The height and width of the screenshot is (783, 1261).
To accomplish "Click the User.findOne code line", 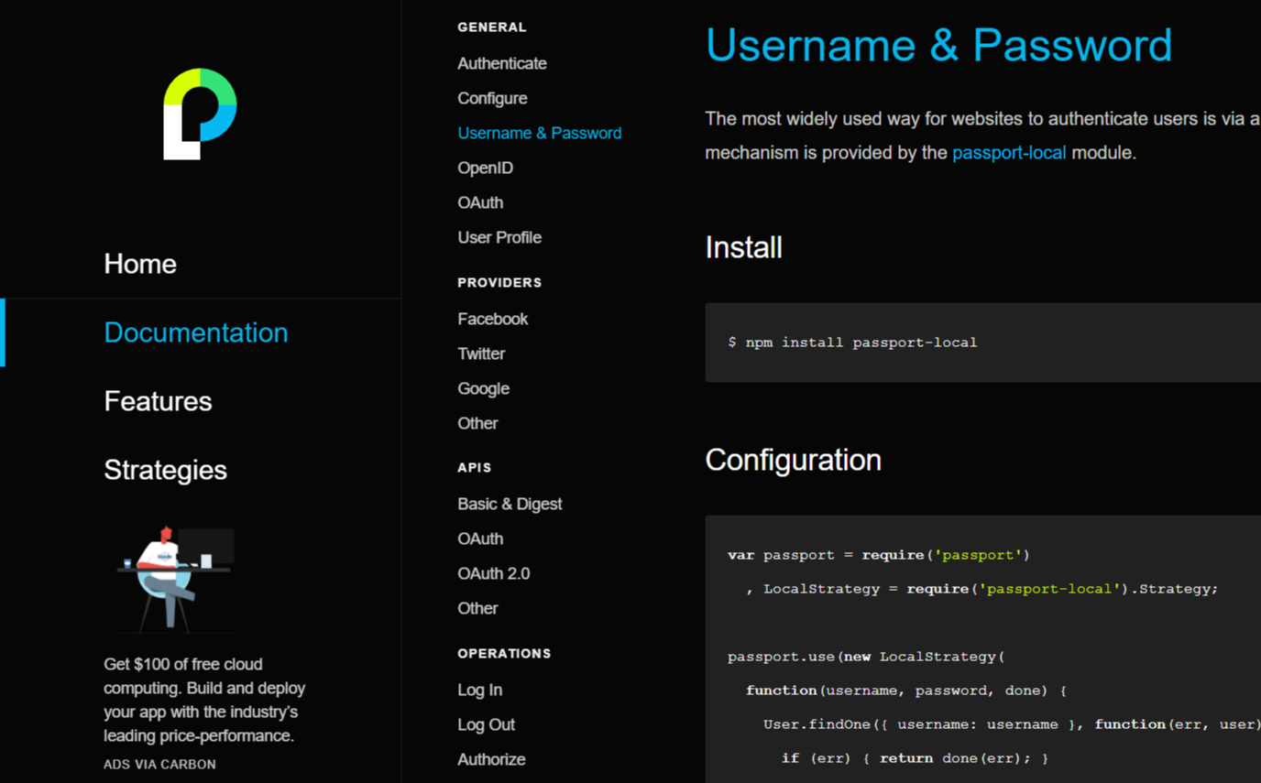I will tap(1012, 724).
